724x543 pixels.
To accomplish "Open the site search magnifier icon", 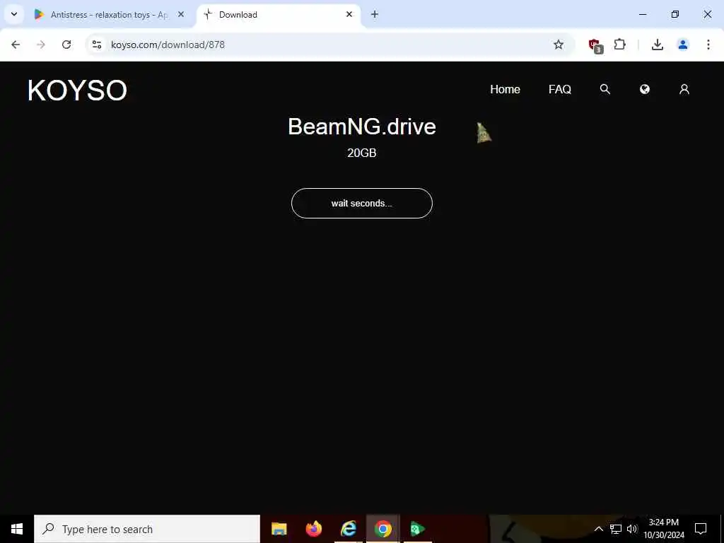I will (x=605, y=89).
